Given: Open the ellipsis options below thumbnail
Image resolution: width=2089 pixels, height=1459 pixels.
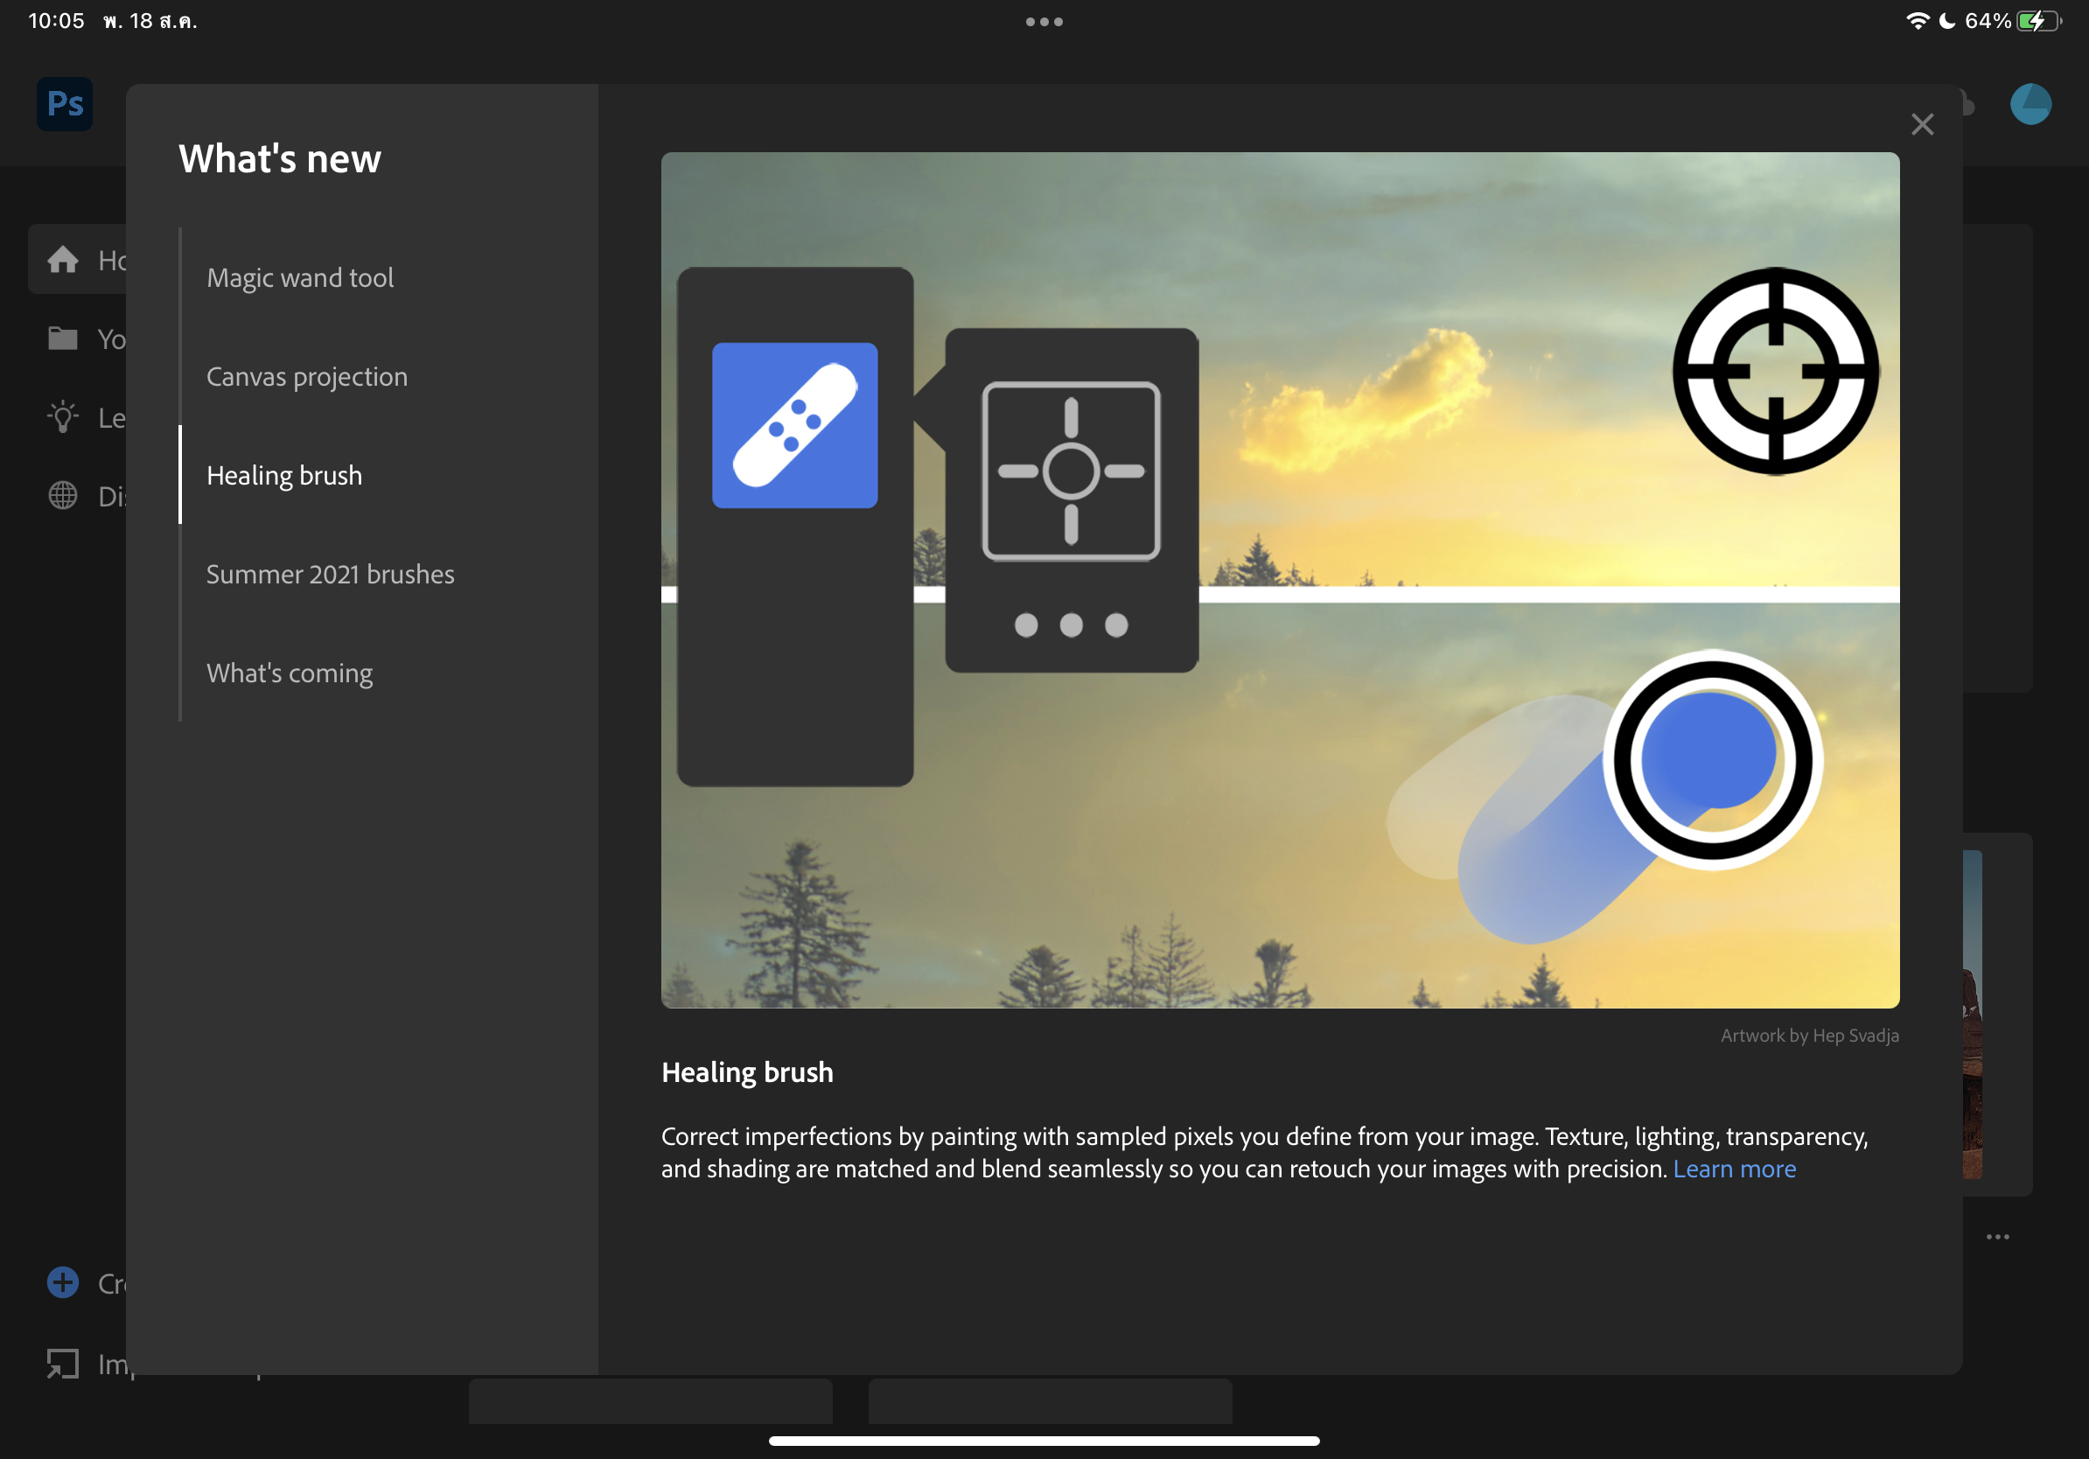Looking at the screenshot, I should (x=1997, y=1237).
